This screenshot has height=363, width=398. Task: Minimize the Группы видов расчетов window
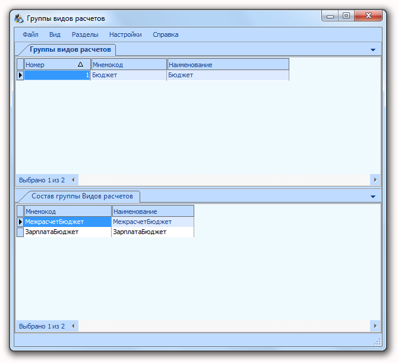coord(330,16)
